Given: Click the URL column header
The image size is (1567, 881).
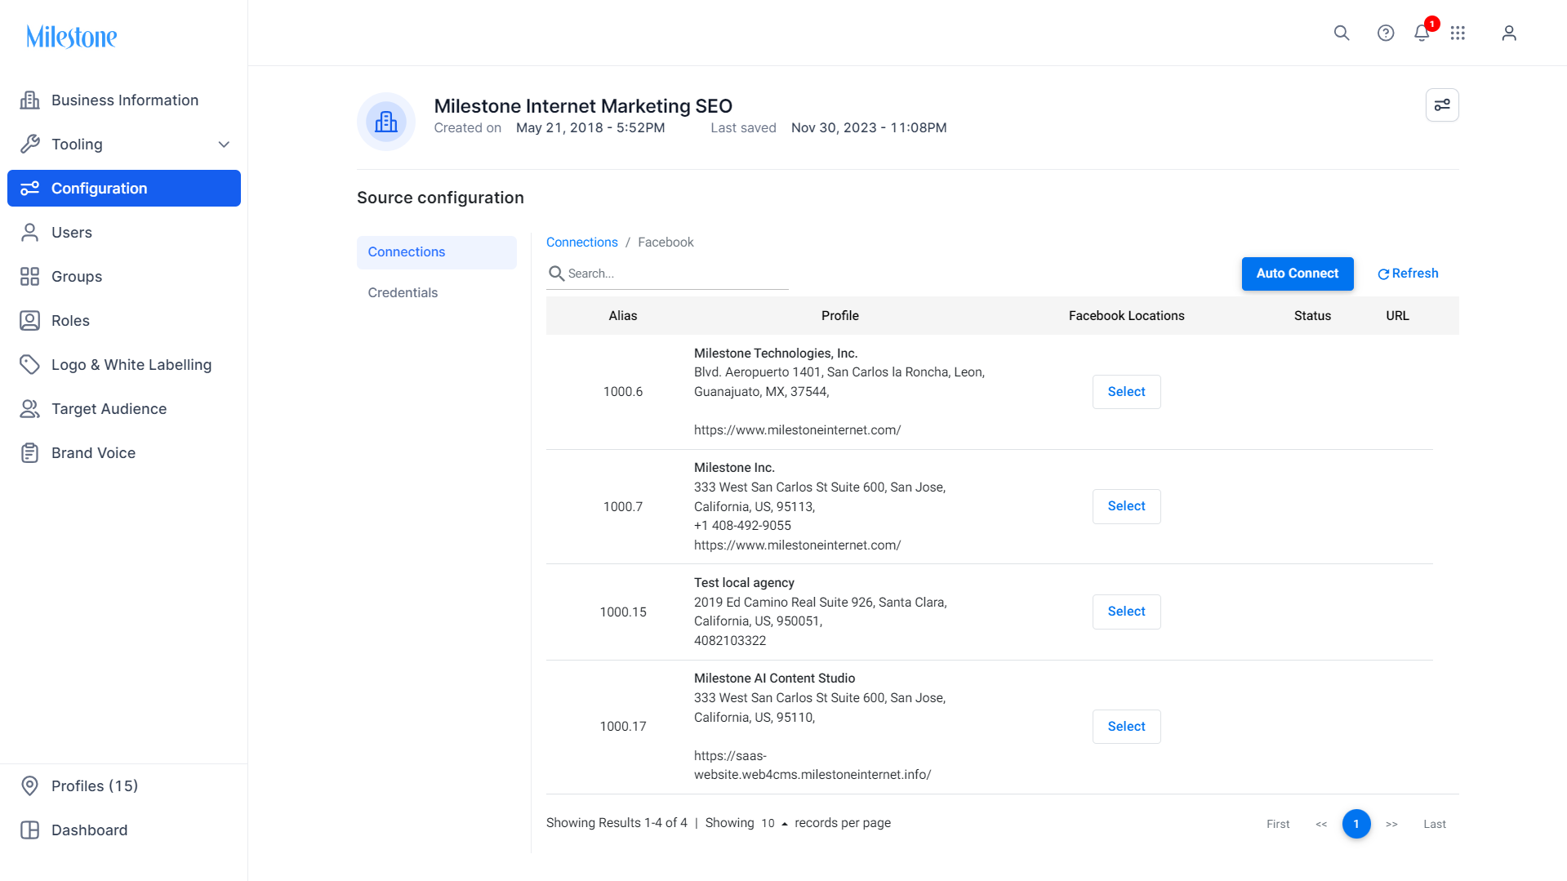Looking at the screenshot, I should point(1397,316).
